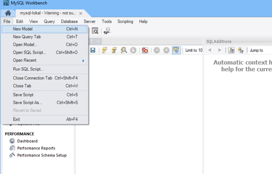This screenshot has height=174, width=272.
Task: Close the query tab 1
Action: (x=98, y=41)
